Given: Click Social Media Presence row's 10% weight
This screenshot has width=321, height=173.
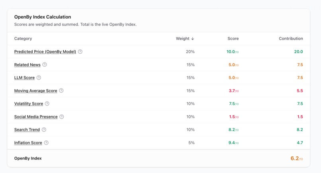Looking at the screenshot, I should (190, 117).
